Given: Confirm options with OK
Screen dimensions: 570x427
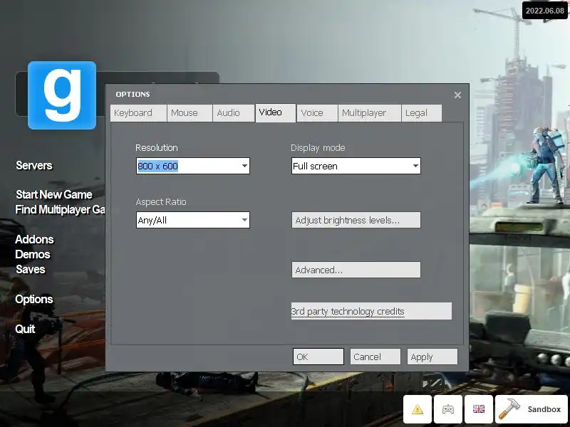Looking at the screenshot, I should 318,357.
